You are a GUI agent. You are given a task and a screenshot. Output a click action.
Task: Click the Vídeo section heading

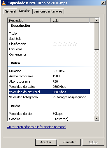15,63
